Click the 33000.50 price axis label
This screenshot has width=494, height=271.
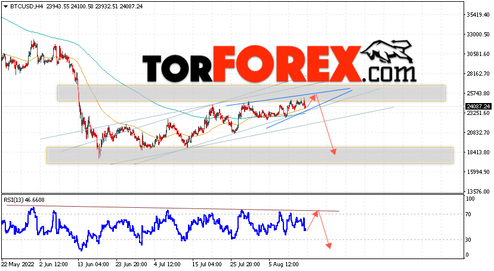click(x=478, y=35)
